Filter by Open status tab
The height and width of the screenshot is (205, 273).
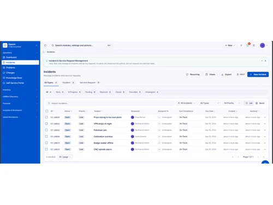[x=60, y=92]
